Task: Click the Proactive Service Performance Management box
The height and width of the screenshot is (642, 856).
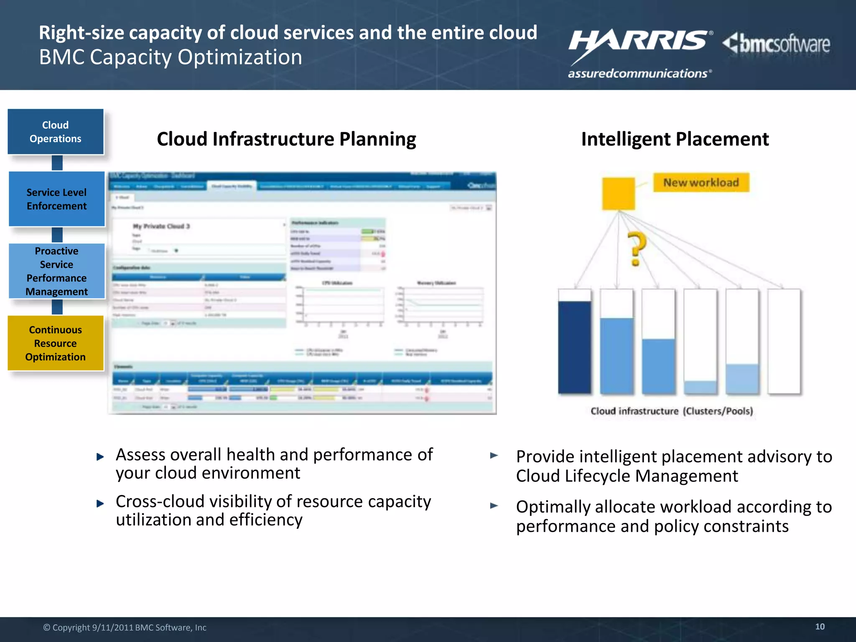Action: tap(57, 271)
